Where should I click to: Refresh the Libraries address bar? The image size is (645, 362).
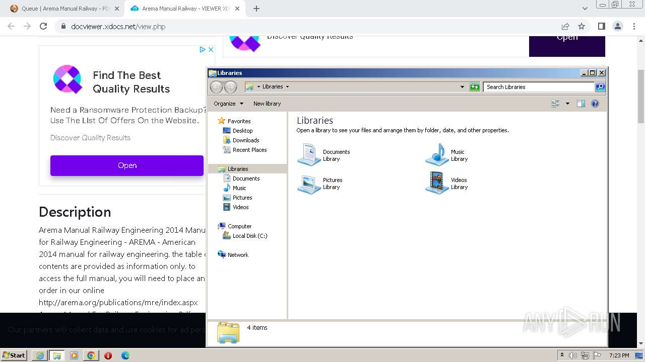click(475, 87)
